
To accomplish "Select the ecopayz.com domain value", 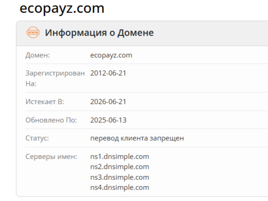I will click(111, 55).
